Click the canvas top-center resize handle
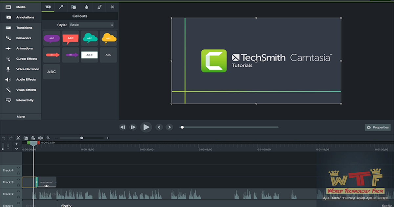Image resolution: width=394 pixels, height=207 pixels. coord(256,18)
